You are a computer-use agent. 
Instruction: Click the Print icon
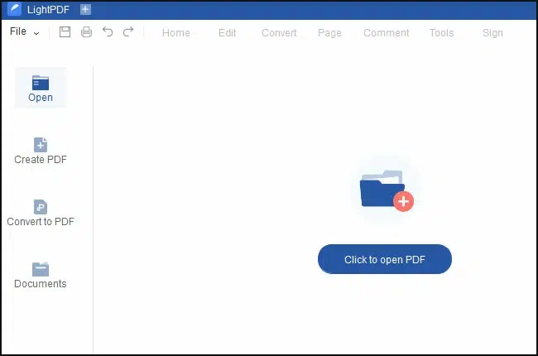pos(86,32)
